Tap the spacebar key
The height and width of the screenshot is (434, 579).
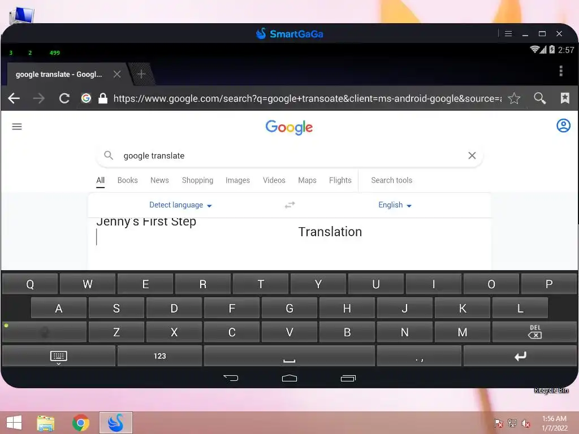coord(289,356)
